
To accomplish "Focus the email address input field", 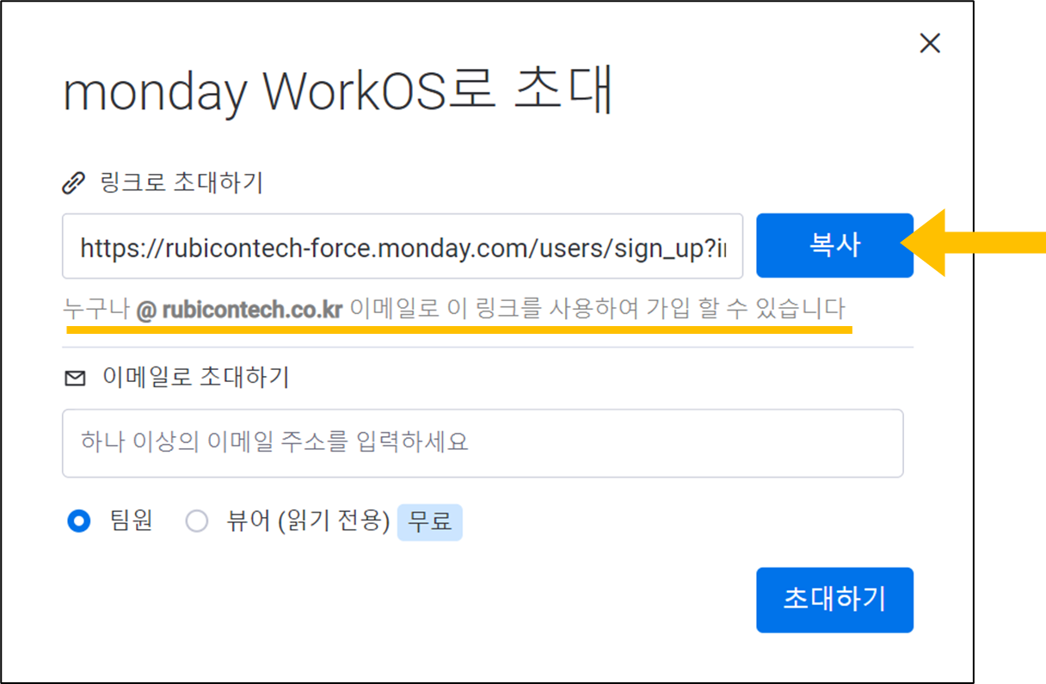I will tap(482, 443).
